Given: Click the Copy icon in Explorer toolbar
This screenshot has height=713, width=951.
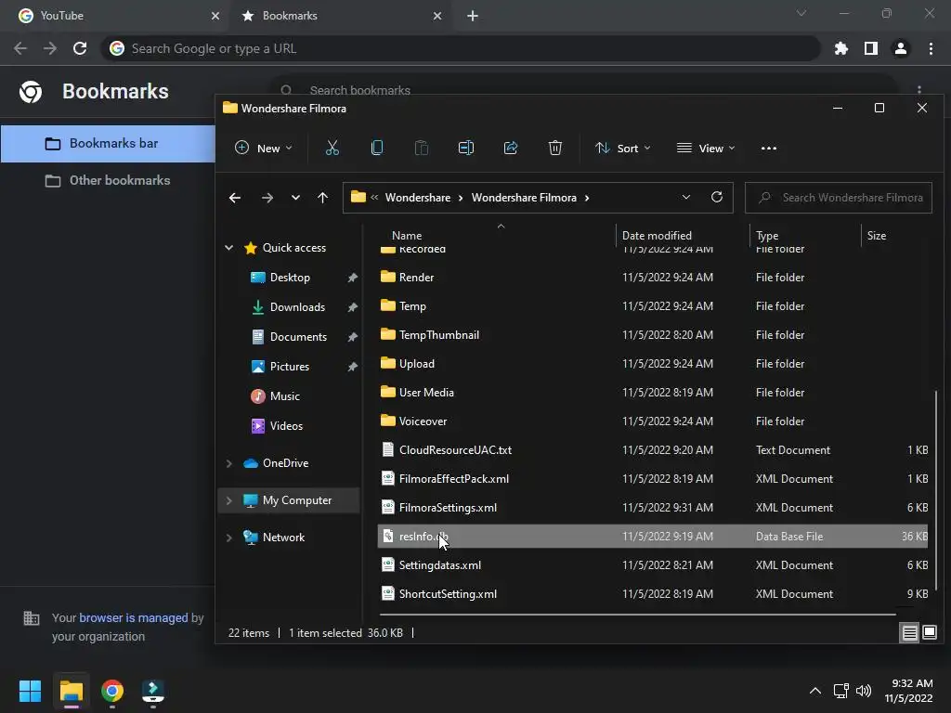Looking at the screenshot, I should click(377, 148).
